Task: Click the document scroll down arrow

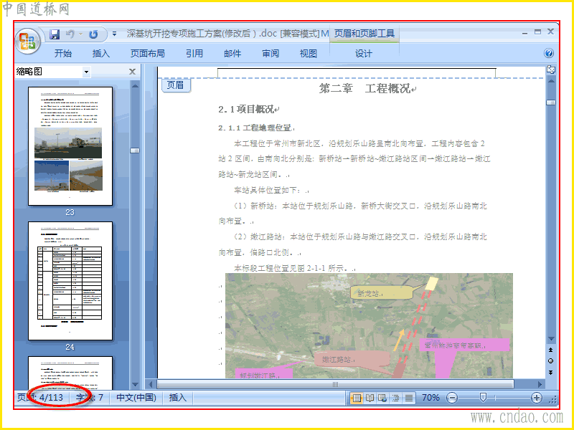Action: 551,339
